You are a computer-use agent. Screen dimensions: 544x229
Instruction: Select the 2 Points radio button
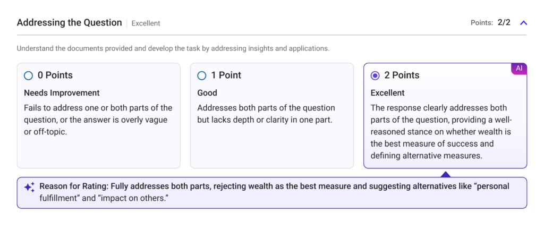[x=375, y=75]
